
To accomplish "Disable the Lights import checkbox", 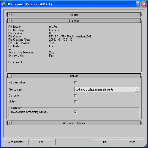I will pyautogui.click(x=75, y=102).
